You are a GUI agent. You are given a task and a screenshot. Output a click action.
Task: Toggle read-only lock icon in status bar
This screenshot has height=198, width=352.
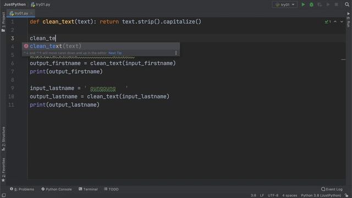click(x=347, y=196)
